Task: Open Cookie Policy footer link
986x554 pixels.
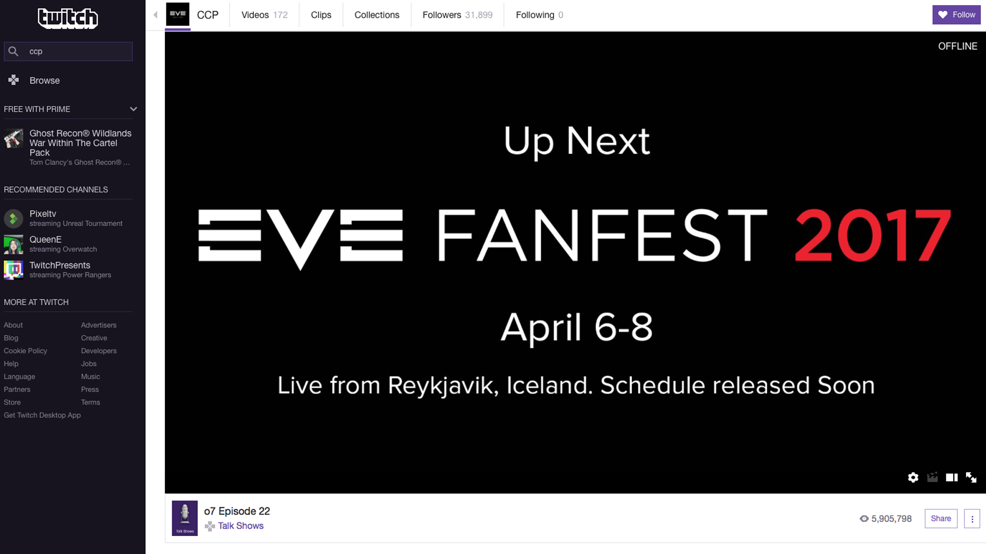Action: (25, 351)
